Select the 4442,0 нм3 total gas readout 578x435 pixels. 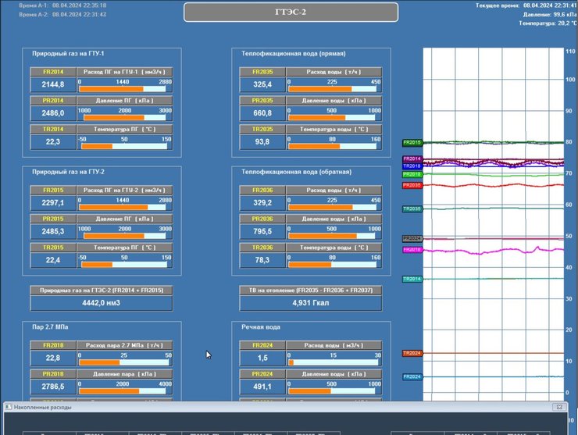click(x=101, y=303)
